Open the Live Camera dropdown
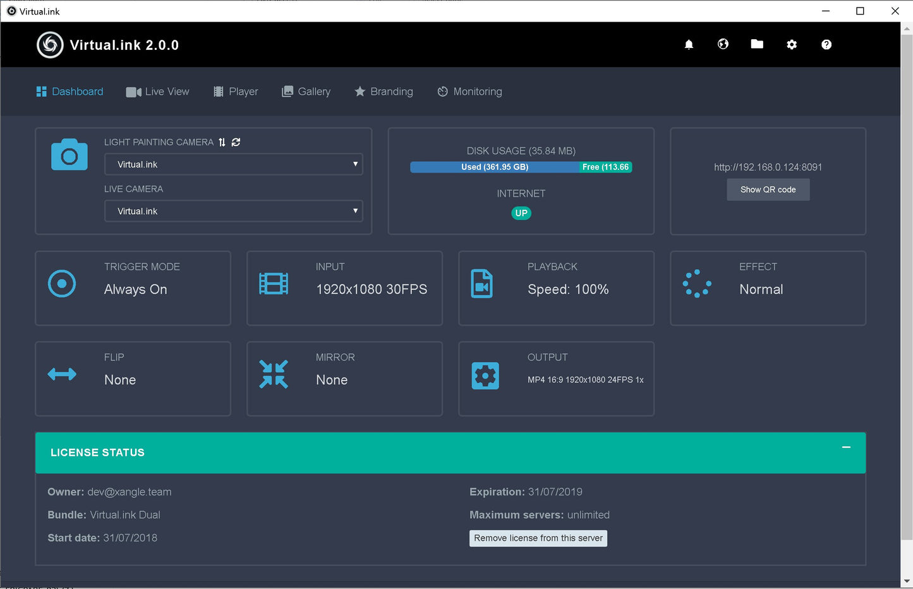 pyautogui.click(x=233, y=211)
